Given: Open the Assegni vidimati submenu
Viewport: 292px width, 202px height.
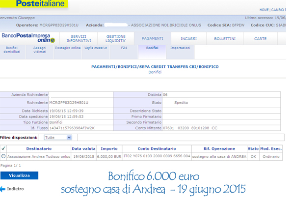Looking at the screenshot, I should [40, 50].
